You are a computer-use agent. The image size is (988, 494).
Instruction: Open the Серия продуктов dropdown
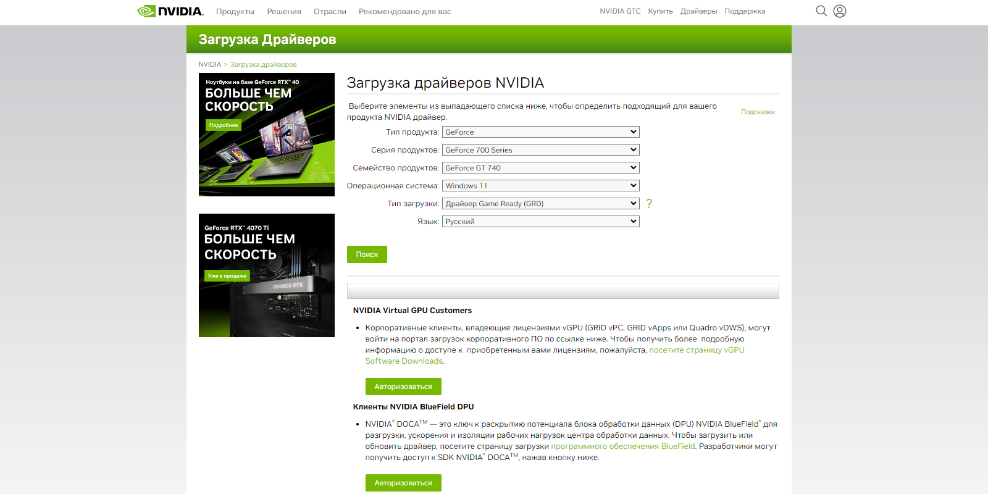(x=540, y=150)
